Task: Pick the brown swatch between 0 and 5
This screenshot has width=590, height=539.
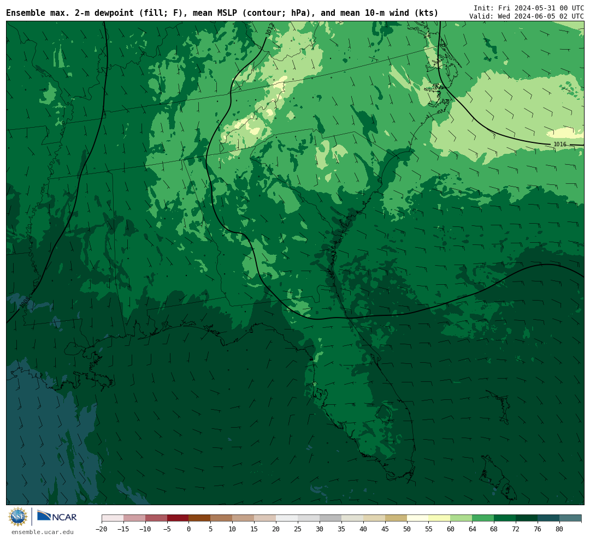Action: coord(200,518)
